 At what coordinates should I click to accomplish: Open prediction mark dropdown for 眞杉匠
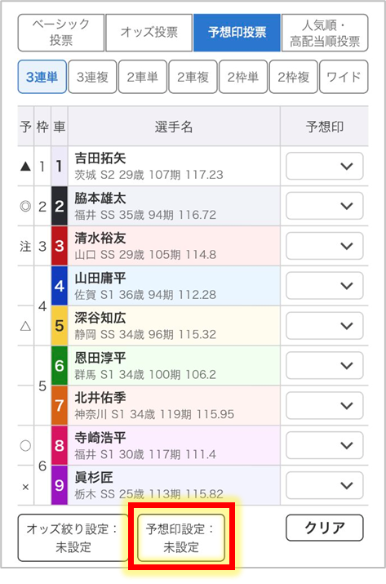325,485
